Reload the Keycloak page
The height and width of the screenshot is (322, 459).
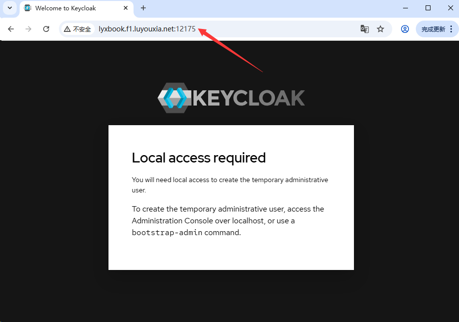46,29
